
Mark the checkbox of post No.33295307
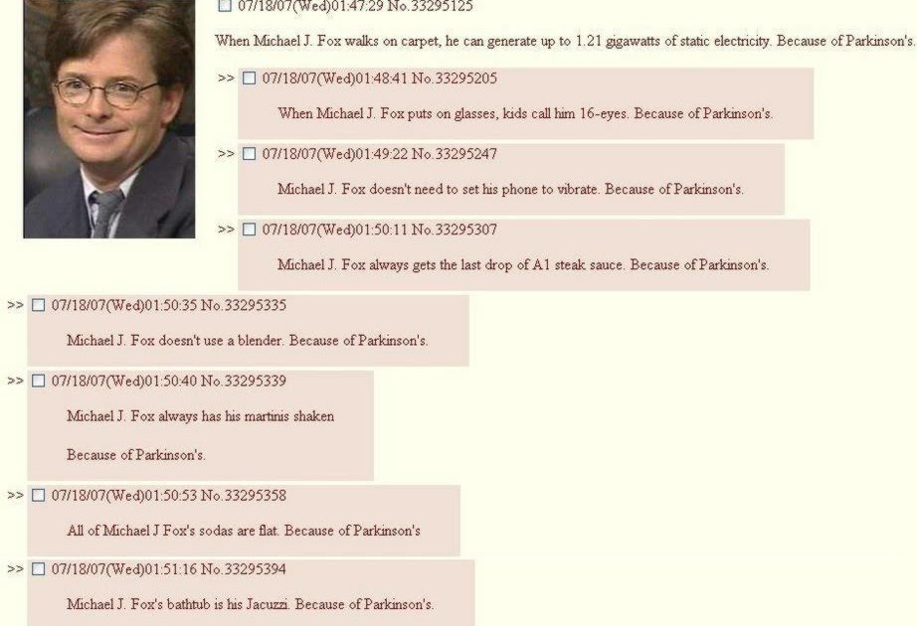point(249,230)
